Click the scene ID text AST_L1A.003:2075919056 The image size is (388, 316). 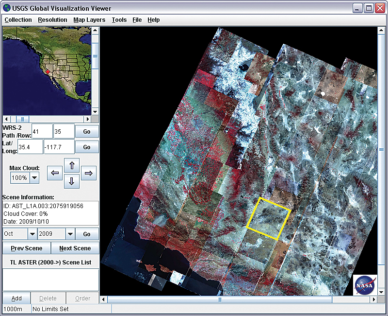point(48,206)
